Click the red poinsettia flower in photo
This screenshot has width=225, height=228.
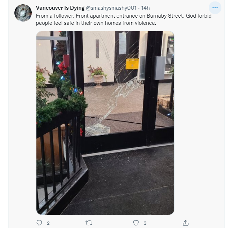point(63,68)
